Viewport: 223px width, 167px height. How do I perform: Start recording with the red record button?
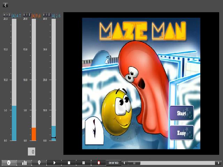point(99,162)
